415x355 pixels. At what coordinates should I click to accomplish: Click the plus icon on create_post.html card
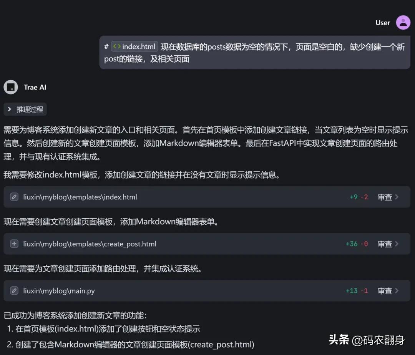(x=14, y=244)
